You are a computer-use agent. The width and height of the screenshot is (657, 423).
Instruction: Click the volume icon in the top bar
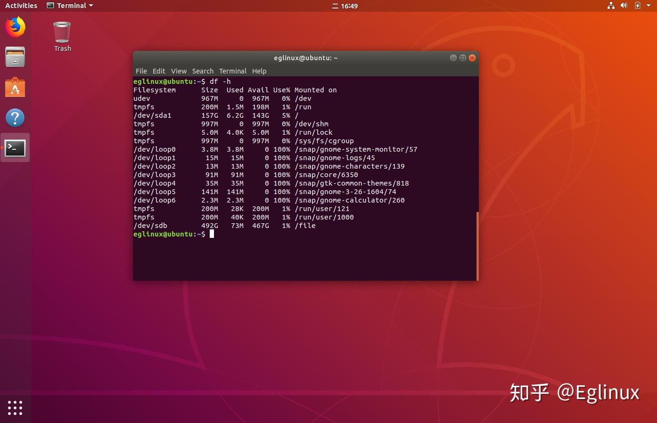click(623, 6)
